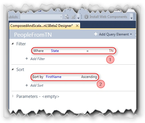Click the edit publish settings icon

pos(74,17)
